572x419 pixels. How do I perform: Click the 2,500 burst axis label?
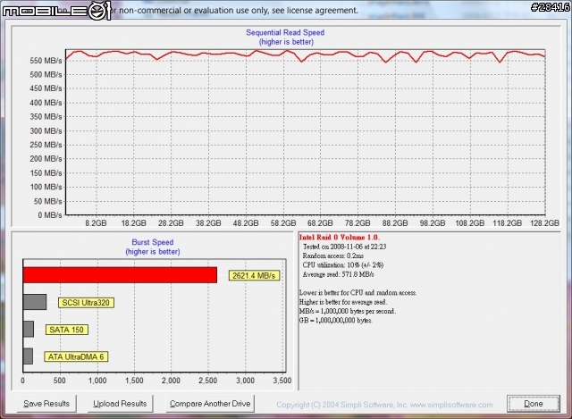[208, 381]
